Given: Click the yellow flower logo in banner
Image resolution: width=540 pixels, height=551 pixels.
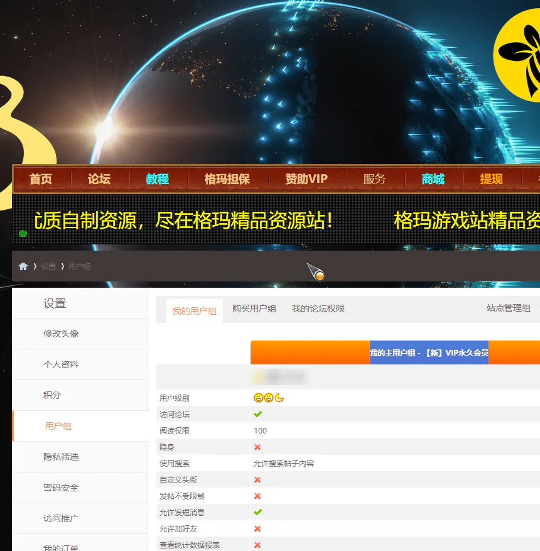Looking at the screenshot, I should coord(517,55).
